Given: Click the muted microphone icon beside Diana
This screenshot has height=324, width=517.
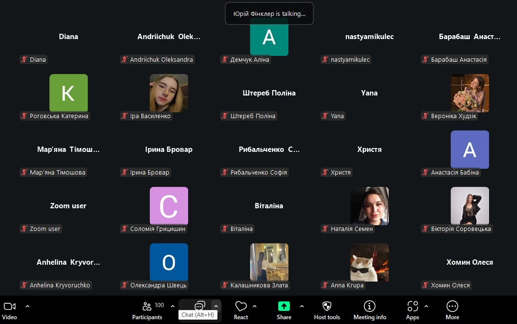Looking at the screenshot, I should [24, 60].
